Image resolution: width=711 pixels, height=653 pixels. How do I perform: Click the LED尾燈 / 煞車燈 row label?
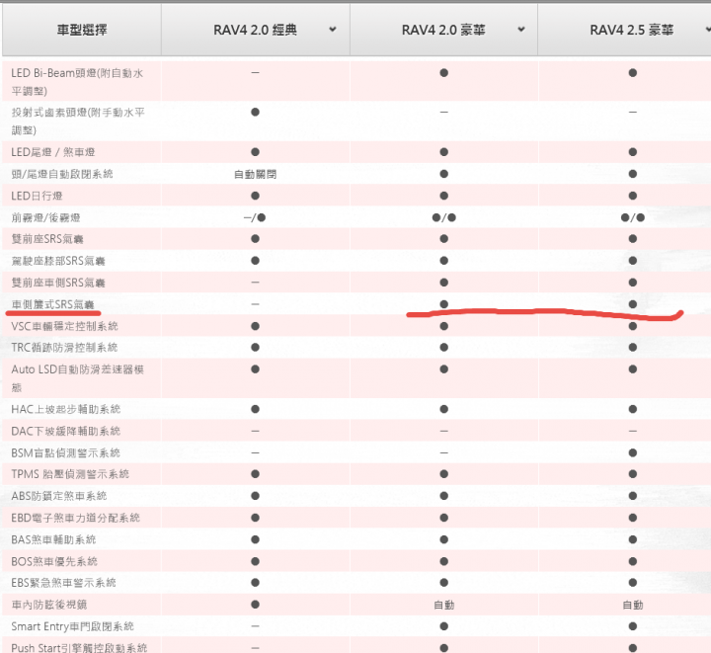pyautogui.click(x=53, y=152)
